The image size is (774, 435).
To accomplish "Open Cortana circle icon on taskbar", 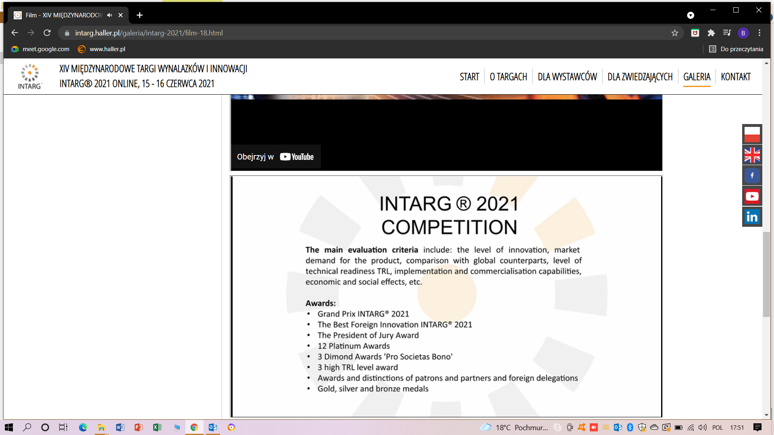I will [x=45, y=427].
